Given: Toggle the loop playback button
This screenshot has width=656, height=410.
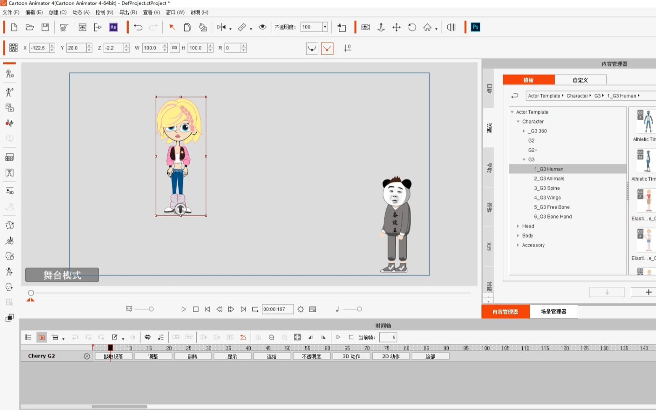Looking at the screenshot, I should coord(255,309).
